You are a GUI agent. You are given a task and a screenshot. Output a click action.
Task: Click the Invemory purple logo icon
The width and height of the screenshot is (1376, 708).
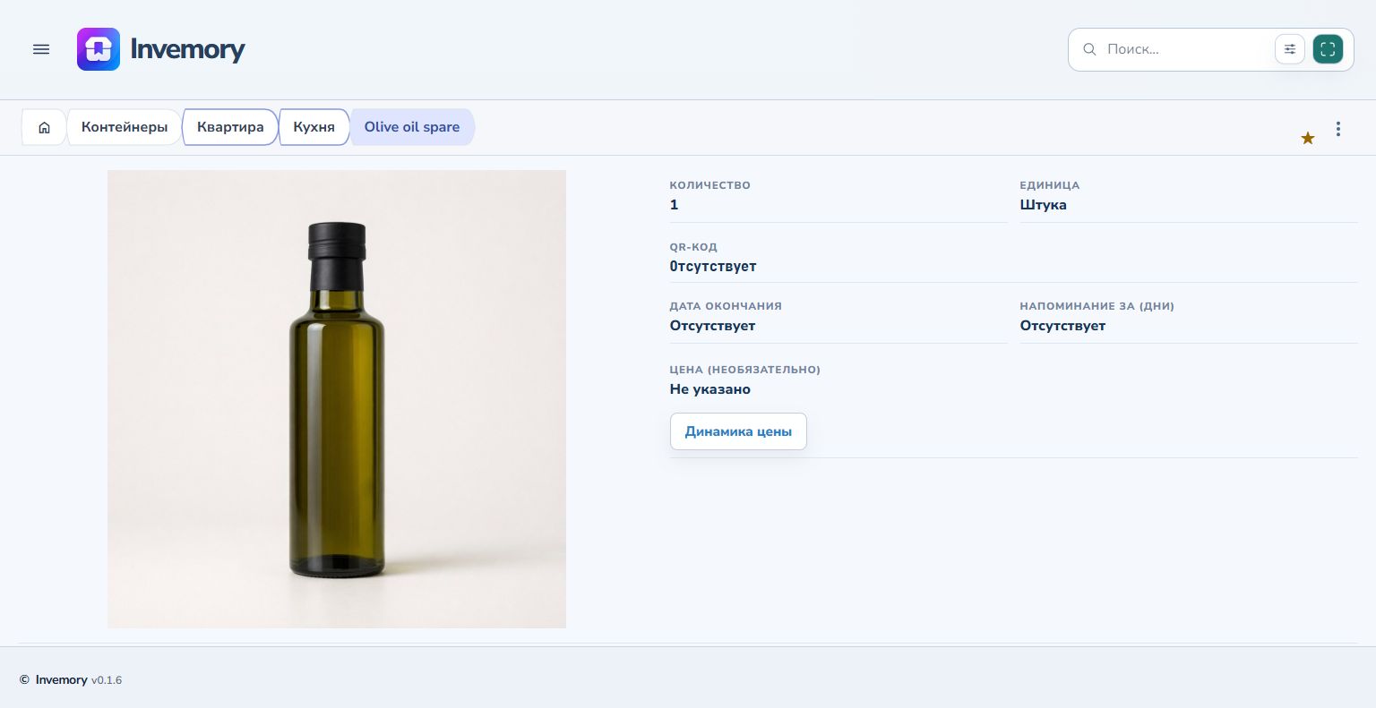[99, 49]
